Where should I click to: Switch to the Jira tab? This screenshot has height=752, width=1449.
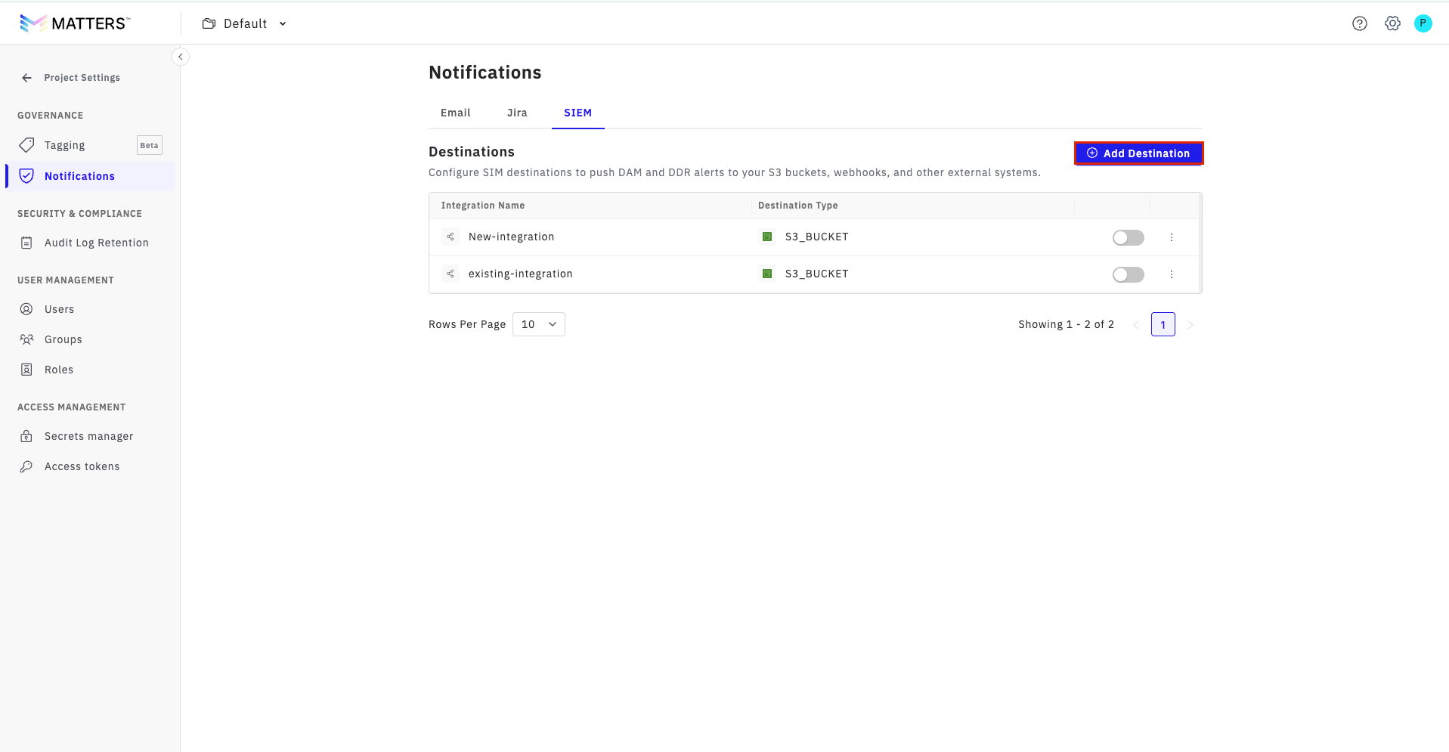tap(517, 113)
